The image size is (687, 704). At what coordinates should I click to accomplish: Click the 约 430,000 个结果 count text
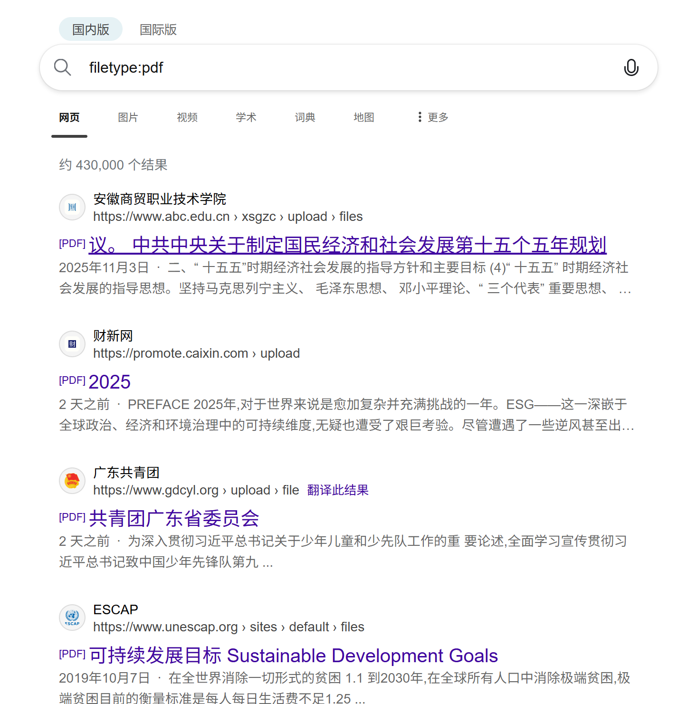click(114, 165)
